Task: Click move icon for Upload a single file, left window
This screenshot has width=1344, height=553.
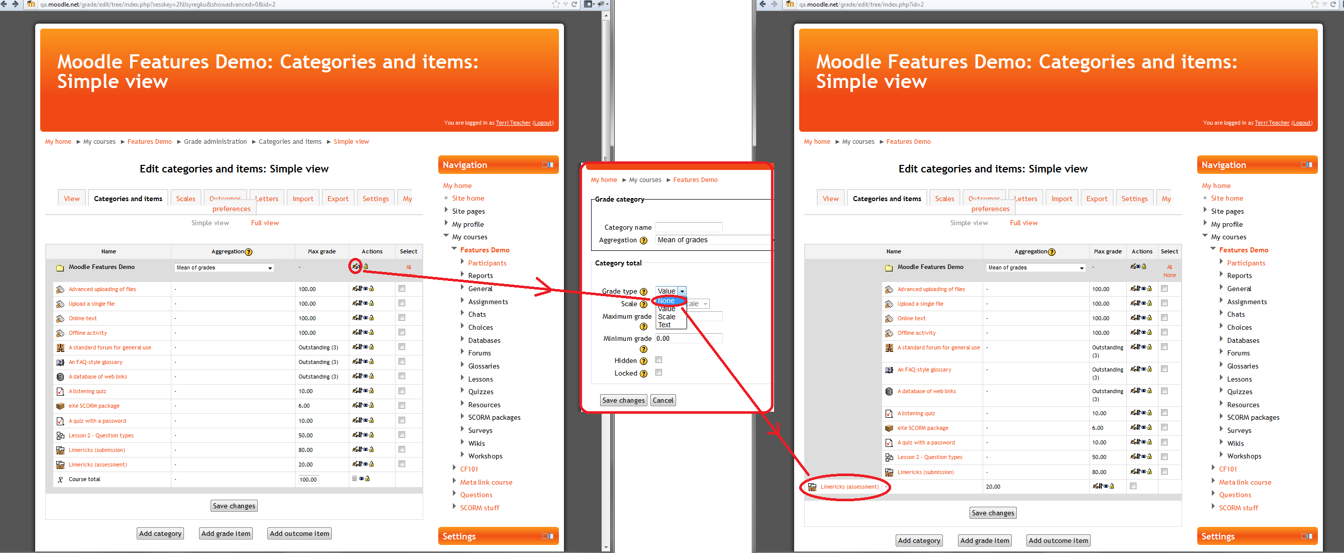Action: click(360, 303)
